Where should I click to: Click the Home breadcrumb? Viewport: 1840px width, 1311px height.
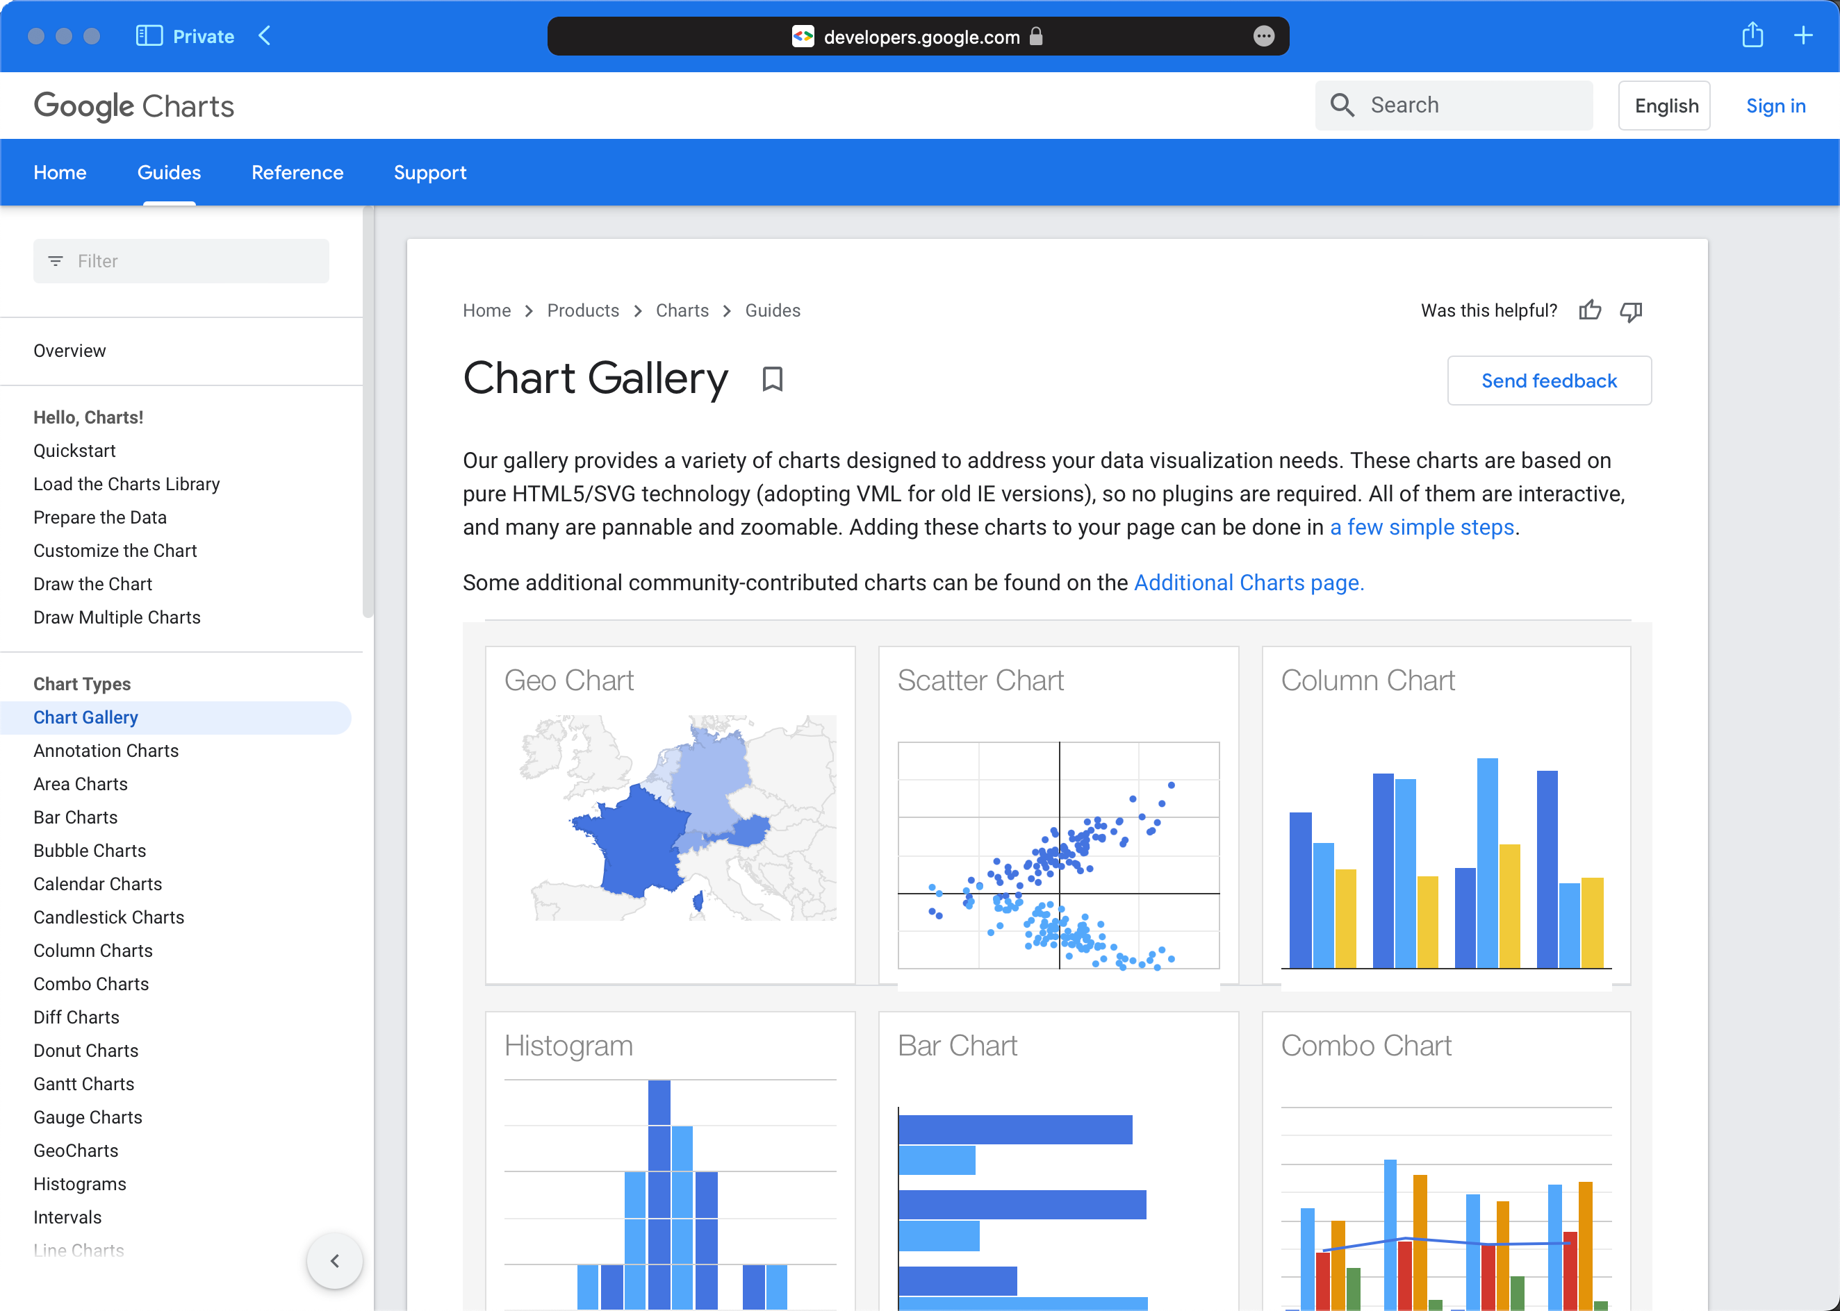tap(486, 311)
